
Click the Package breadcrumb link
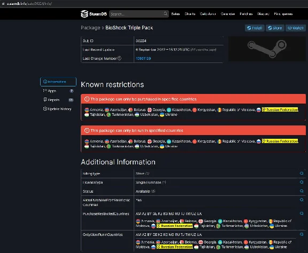[x=90, y=28]
